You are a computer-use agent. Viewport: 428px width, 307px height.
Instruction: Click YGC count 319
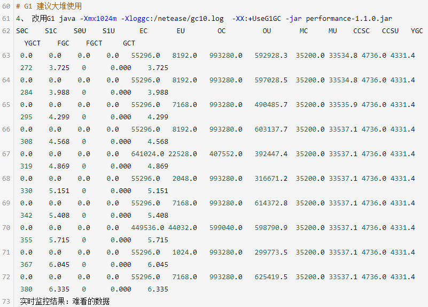pyautogui.click(x=26, y=166)
